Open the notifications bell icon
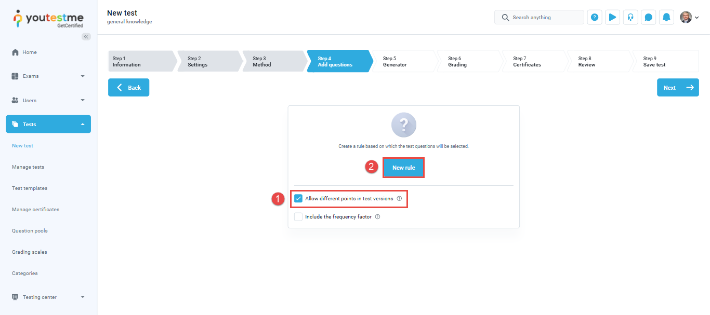This screenshot has height=315, width=710. click(666, 17)
